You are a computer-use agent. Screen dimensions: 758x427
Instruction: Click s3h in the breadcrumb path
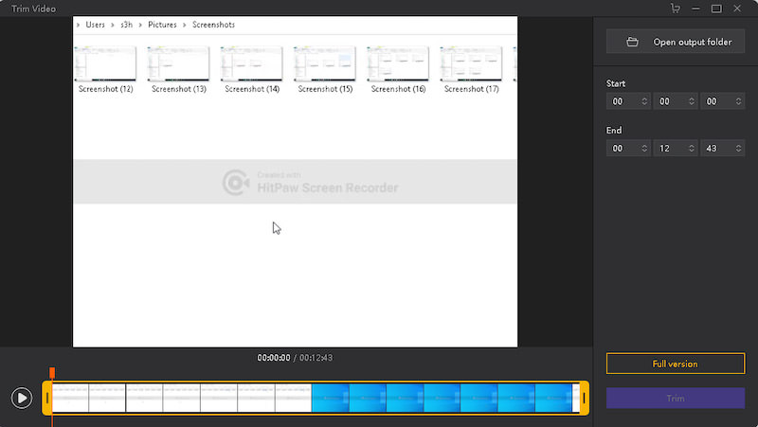pos(127,25)
